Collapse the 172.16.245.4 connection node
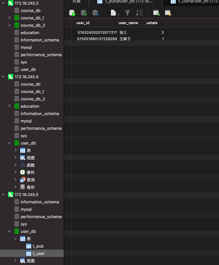The image size is (219, 265). click(3, 77)
